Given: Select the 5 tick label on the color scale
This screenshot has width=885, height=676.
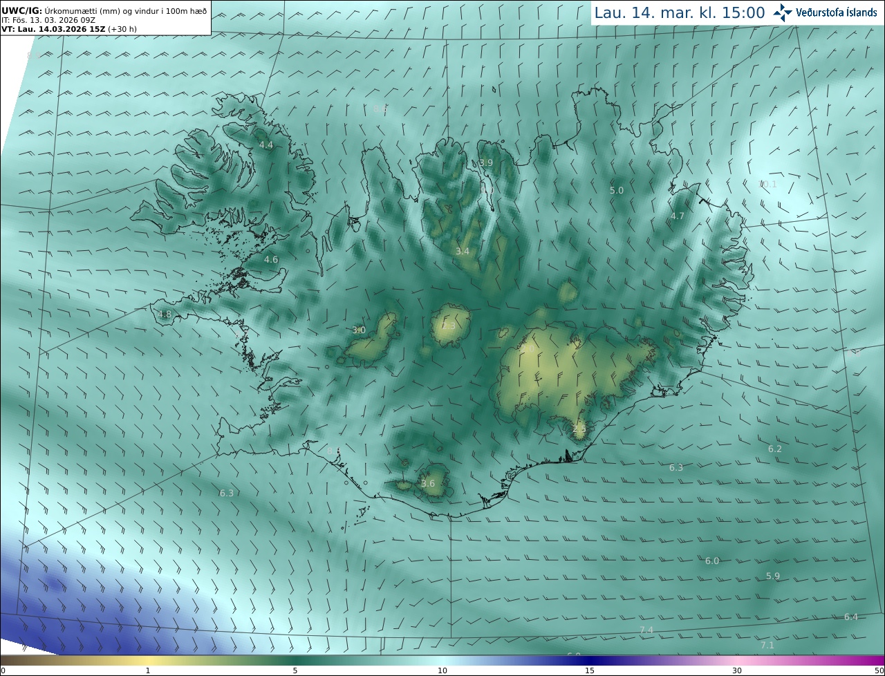Looking at the screenshot, I should [x=295, y=670].
